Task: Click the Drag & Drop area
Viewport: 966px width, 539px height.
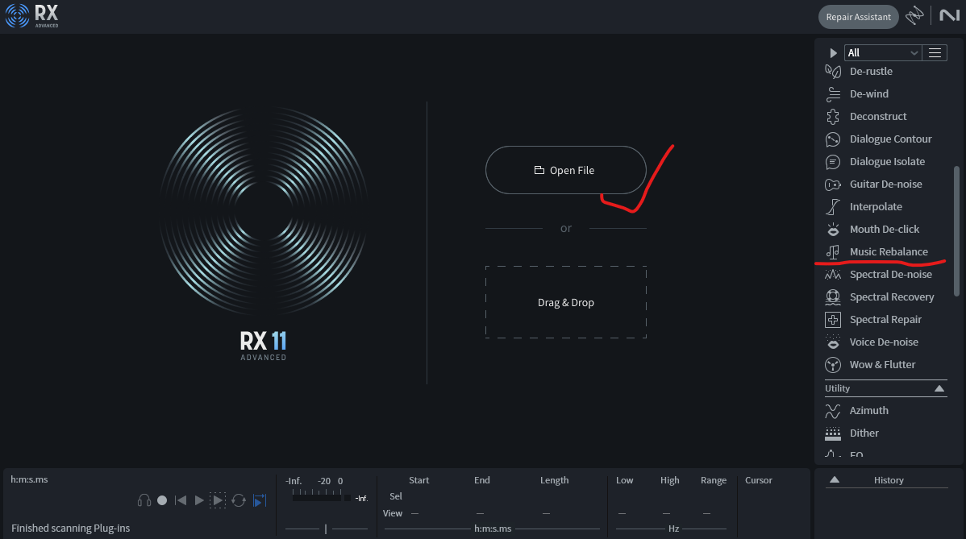Action: click(565, 302)
